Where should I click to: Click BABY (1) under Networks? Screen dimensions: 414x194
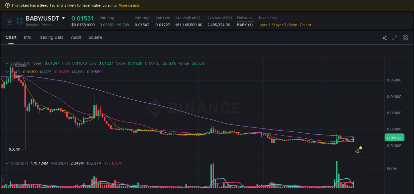coord(245,25)
